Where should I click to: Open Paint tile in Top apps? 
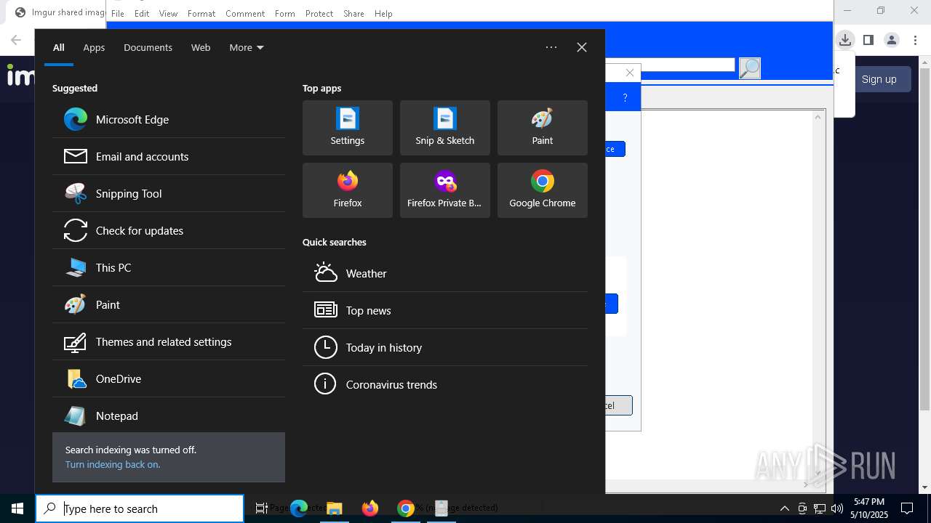pos(543,128)
